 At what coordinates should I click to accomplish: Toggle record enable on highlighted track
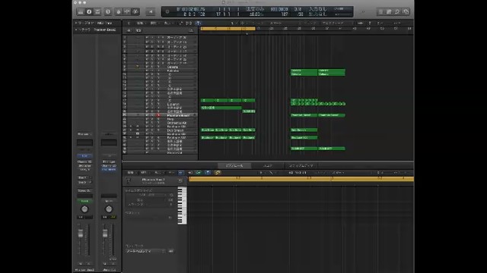[x=158, y=115]
